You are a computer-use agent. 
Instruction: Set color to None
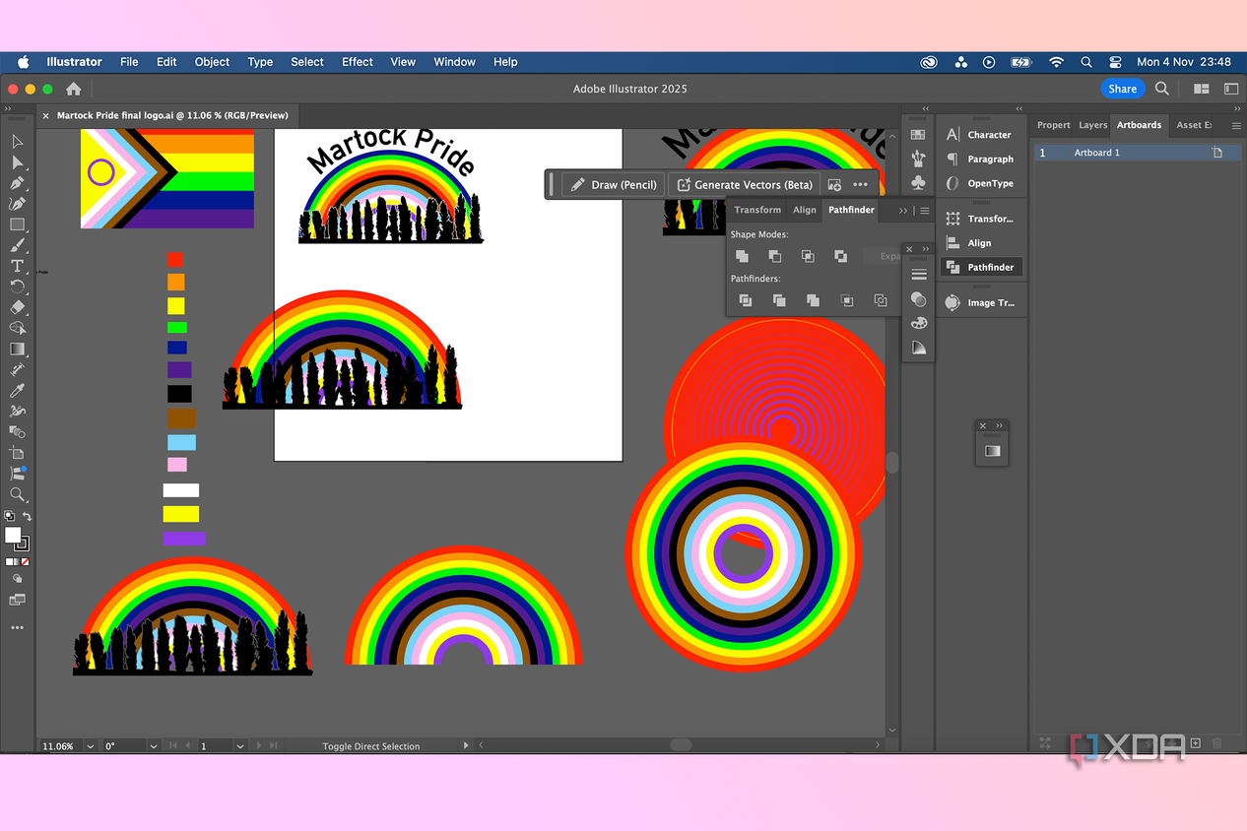(25, 561)
